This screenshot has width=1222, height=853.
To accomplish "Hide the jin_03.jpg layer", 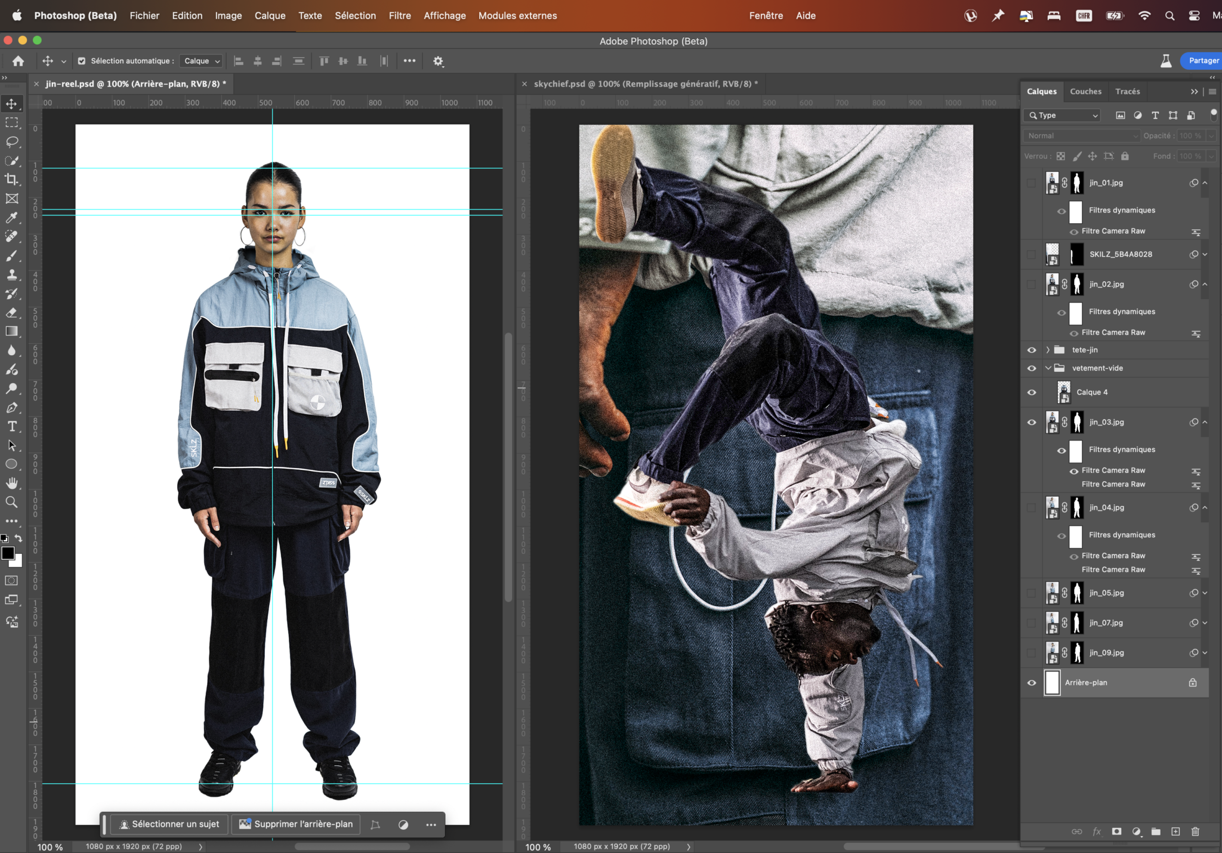I will (x=1032, y=423).
